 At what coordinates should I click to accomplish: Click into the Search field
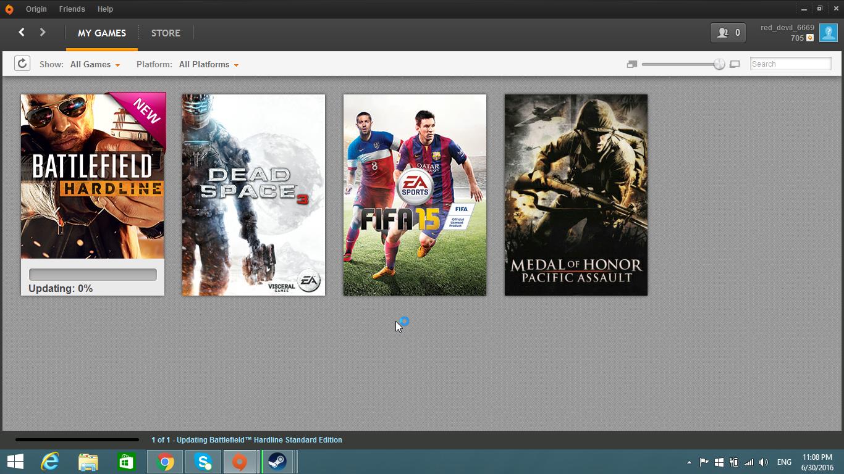[x=791, y=64]
